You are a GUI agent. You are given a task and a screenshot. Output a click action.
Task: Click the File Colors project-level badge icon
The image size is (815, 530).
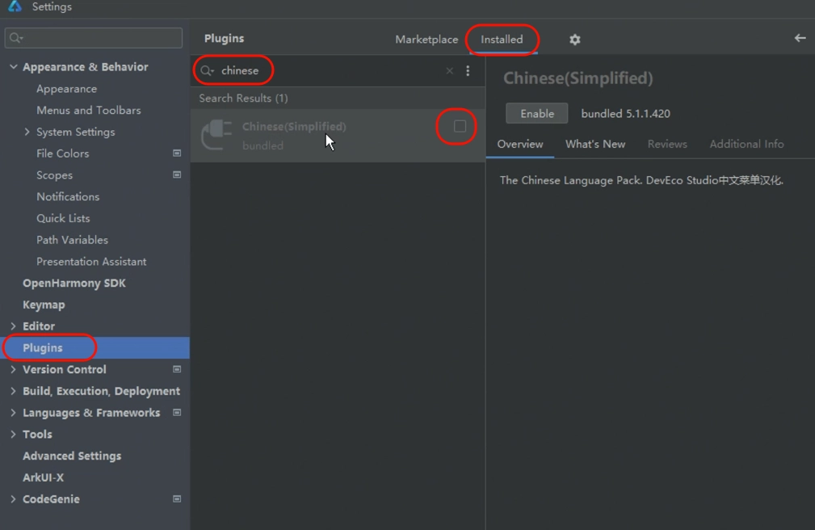click(177, 154)
